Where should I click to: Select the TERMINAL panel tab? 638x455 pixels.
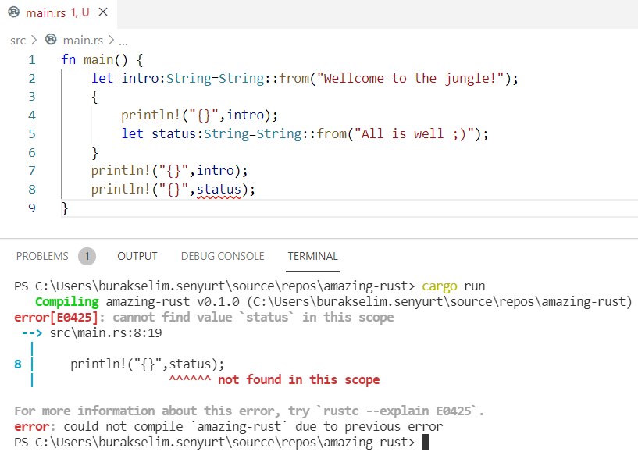click(312, 256)
